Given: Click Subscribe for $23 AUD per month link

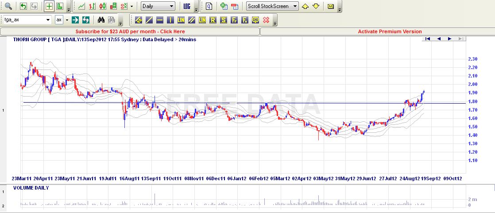Looking at the screenshot, I should pos(130,31).
